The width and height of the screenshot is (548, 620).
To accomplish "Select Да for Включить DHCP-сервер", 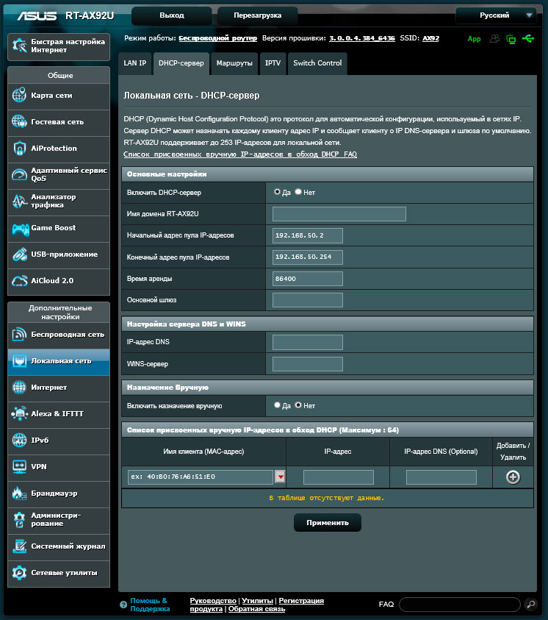I will pyautogui.click(x=277, y=192).
